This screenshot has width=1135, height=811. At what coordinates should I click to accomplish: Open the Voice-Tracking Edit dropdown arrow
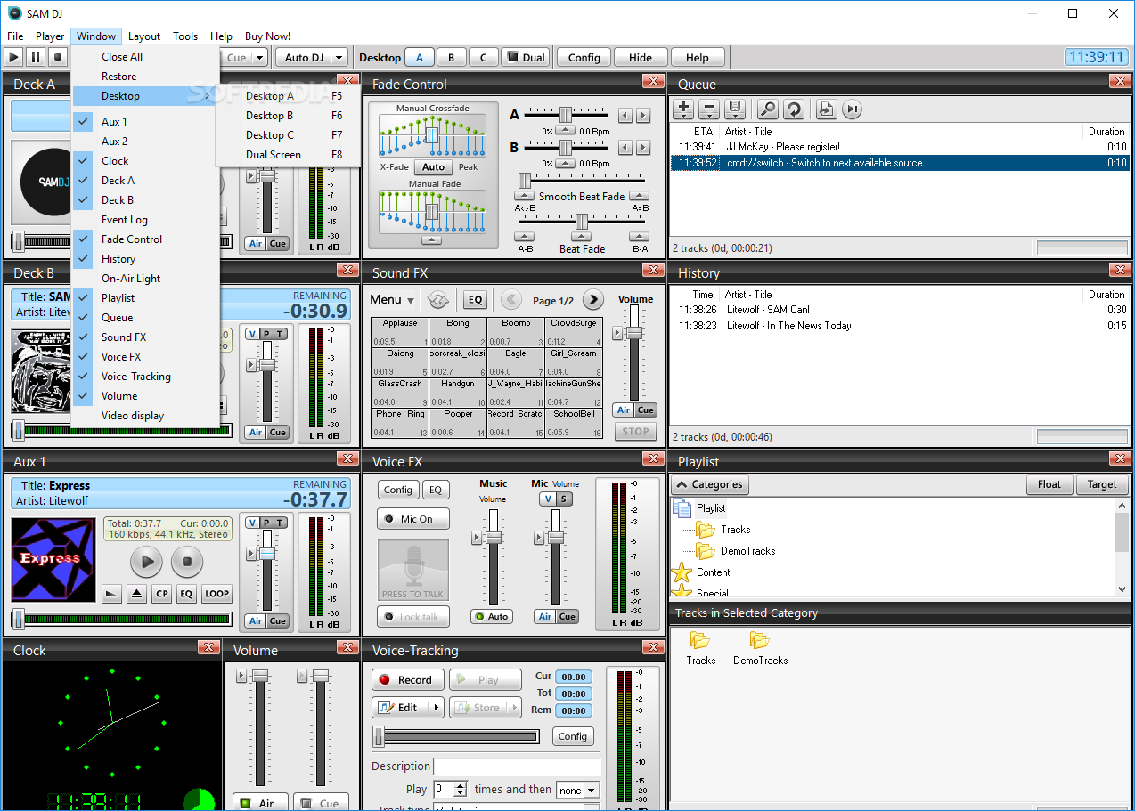pyautogui.click(x=436, y=708)
